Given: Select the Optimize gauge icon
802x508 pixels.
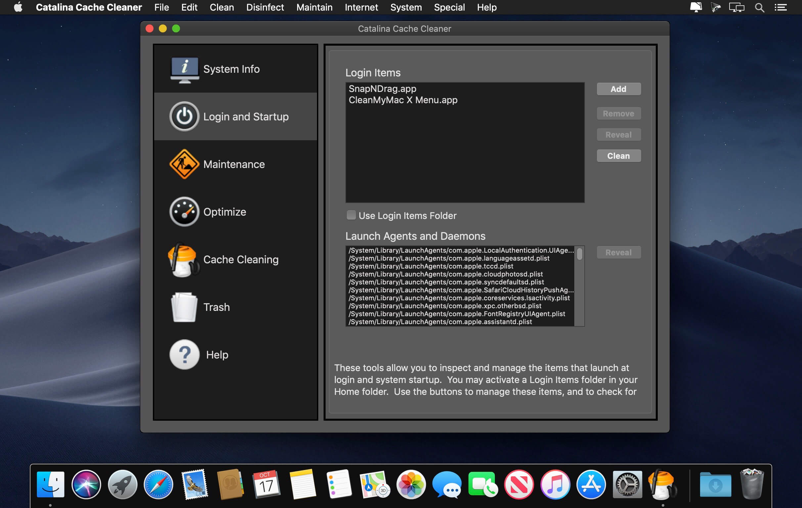Looking at the screenshot, I should coord(184,212).
